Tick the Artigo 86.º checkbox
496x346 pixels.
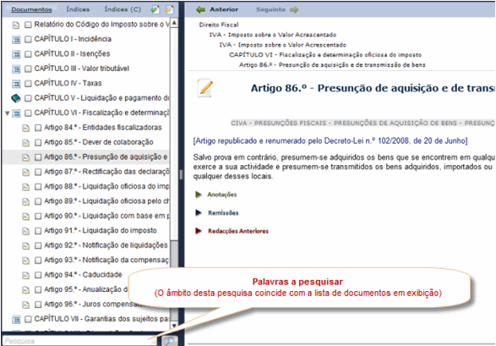tap(38, 157)
